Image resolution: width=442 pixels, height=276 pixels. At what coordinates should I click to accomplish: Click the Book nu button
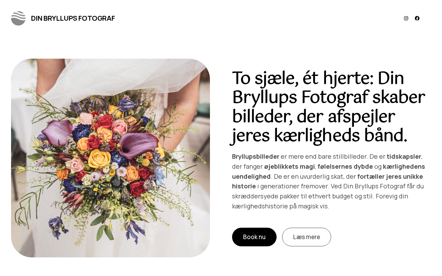pos(254,237)
